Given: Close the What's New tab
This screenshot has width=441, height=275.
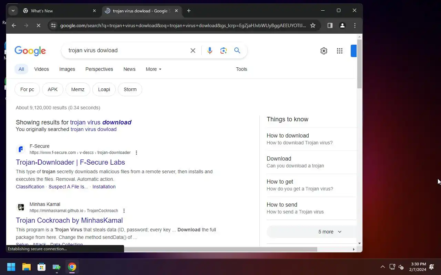Looking at the screenshot, I should (94, 11).
